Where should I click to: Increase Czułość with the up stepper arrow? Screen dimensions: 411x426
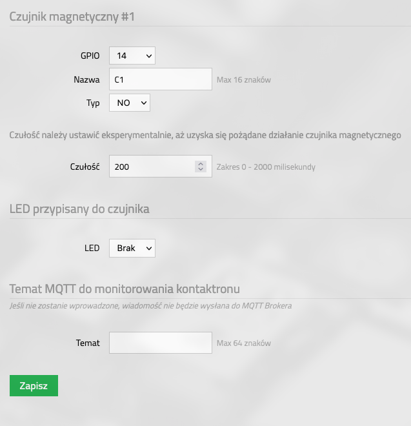[201, 164]
